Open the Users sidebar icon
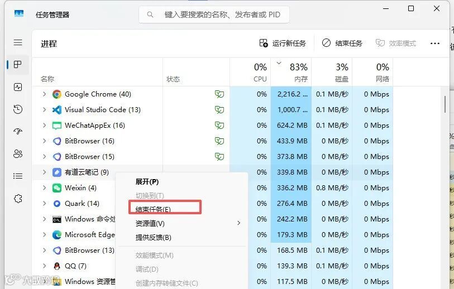This screenshot has height=289, width=454. click(18, 153)
